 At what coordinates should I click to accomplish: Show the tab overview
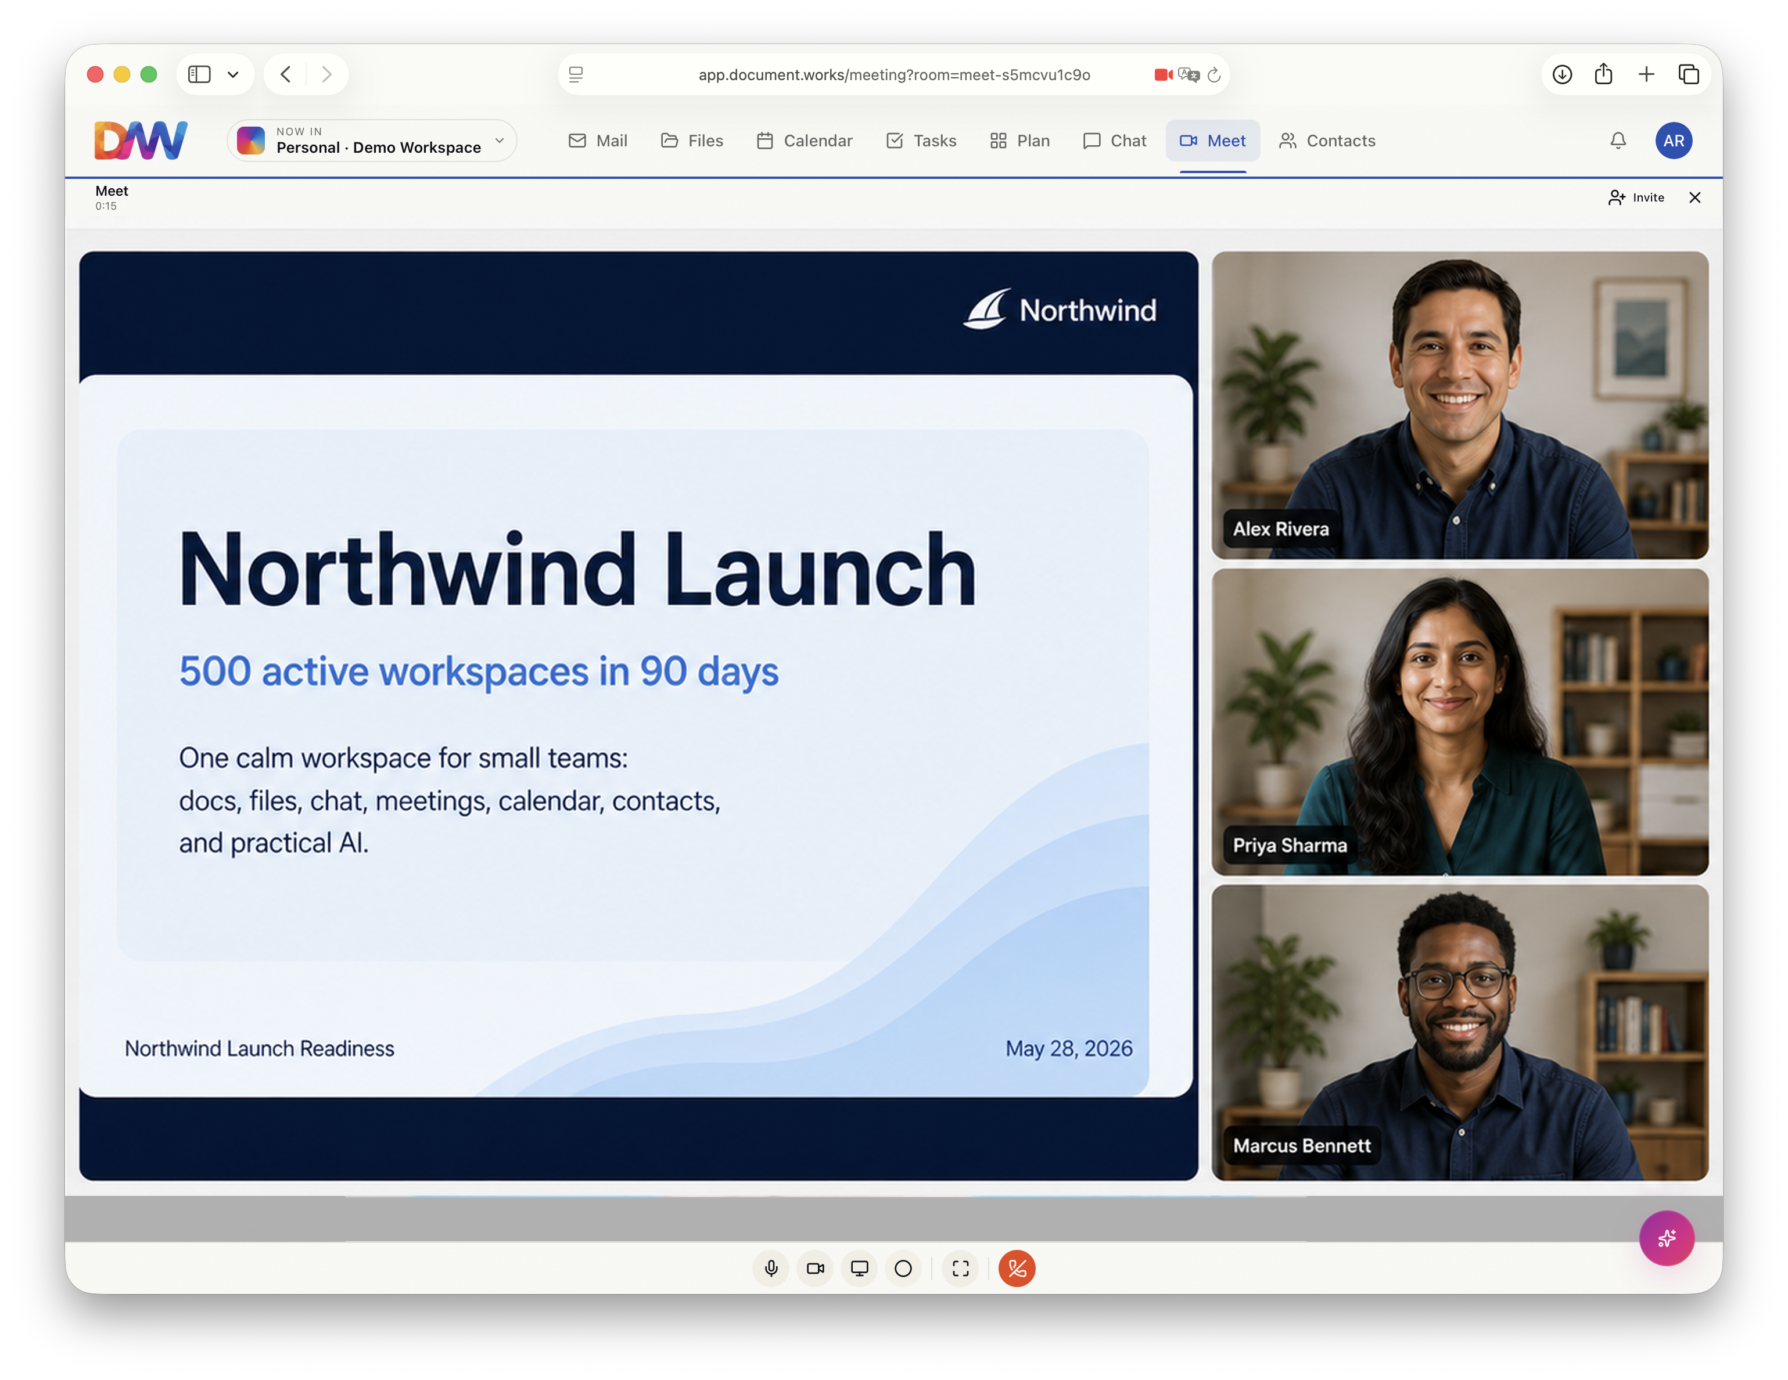(1688, 74)
